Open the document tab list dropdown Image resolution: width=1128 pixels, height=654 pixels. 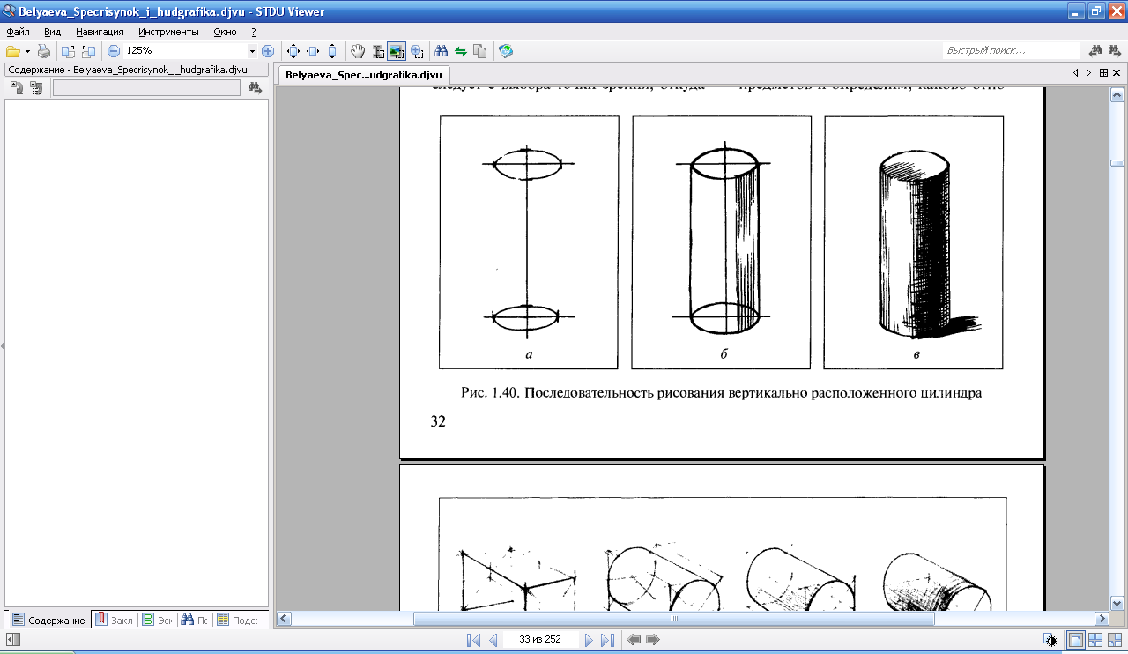(x=1102, y=73)
